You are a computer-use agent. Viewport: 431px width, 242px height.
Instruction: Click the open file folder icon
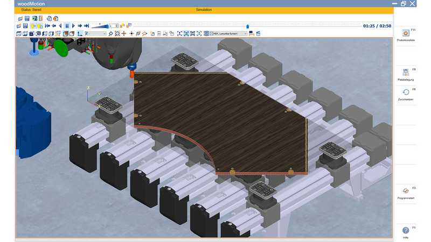point(19,18)
